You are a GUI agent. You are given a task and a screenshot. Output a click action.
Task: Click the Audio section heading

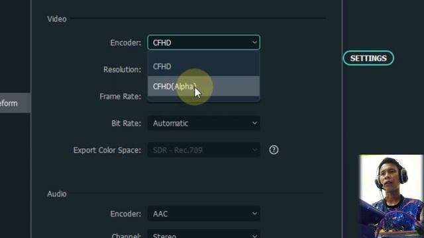tap(57, 194)
